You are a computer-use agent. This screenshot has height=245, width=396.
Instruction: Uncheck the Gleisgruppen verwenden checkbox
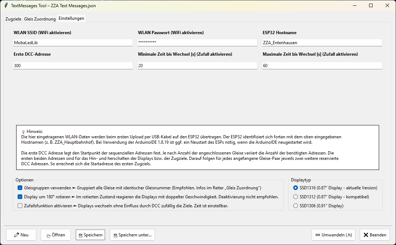pyautogui.click(x=20, y=188)
